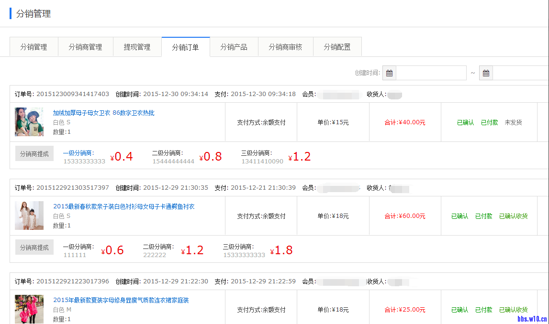
Task: Open the 分销管理 tab
Action: (x=34, y=47)
